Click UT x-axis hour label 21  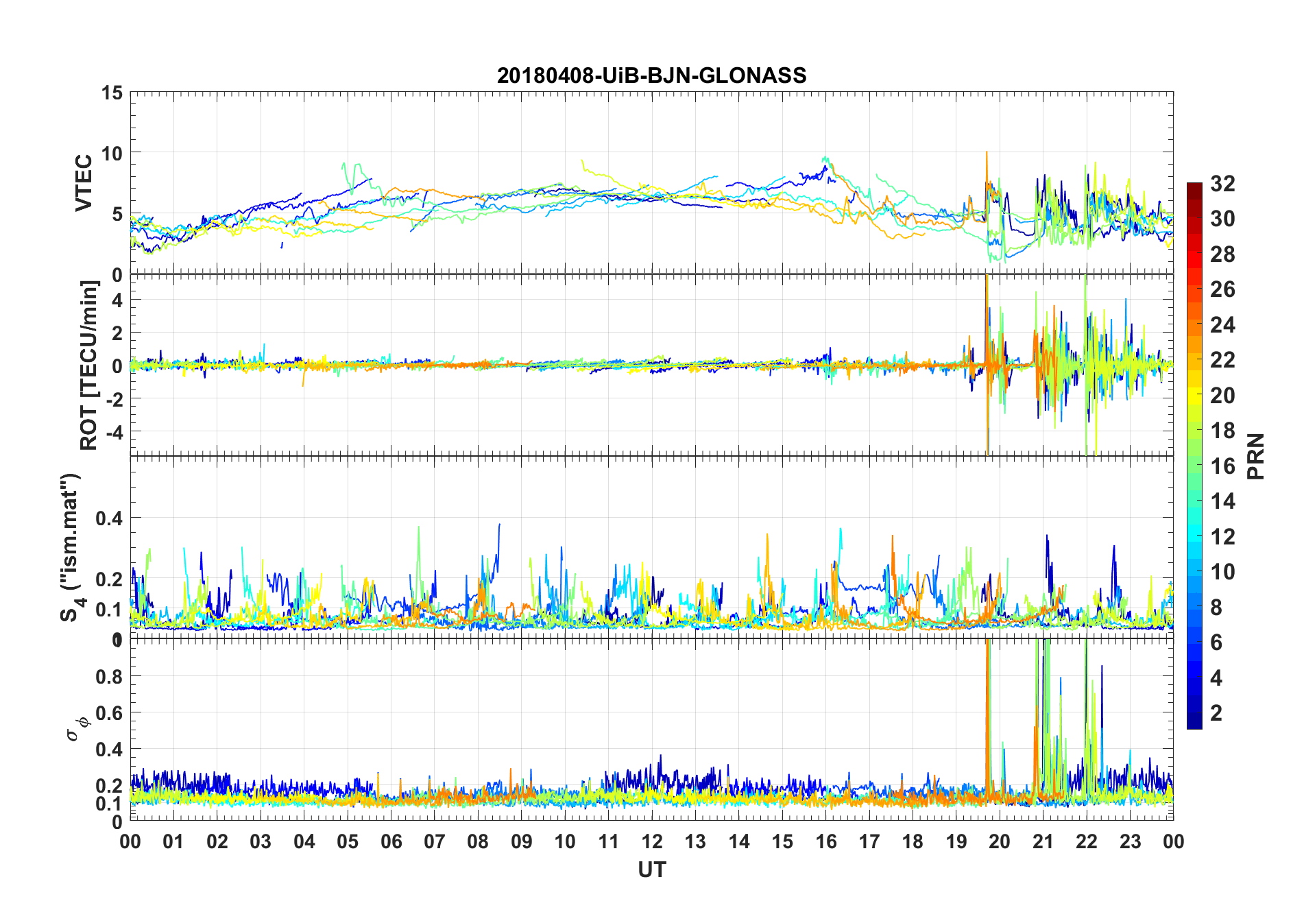pos(1043,841)
